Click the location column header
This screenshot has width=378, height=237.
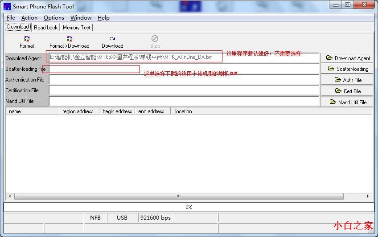coord(271,111)
